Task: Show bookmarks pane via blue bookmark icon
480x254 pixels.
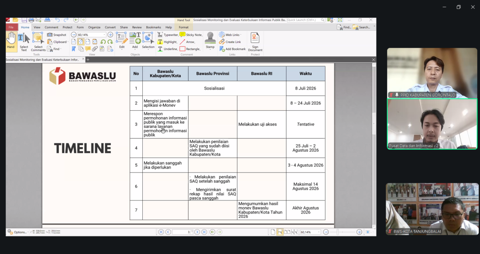Action: pos(73,49)
